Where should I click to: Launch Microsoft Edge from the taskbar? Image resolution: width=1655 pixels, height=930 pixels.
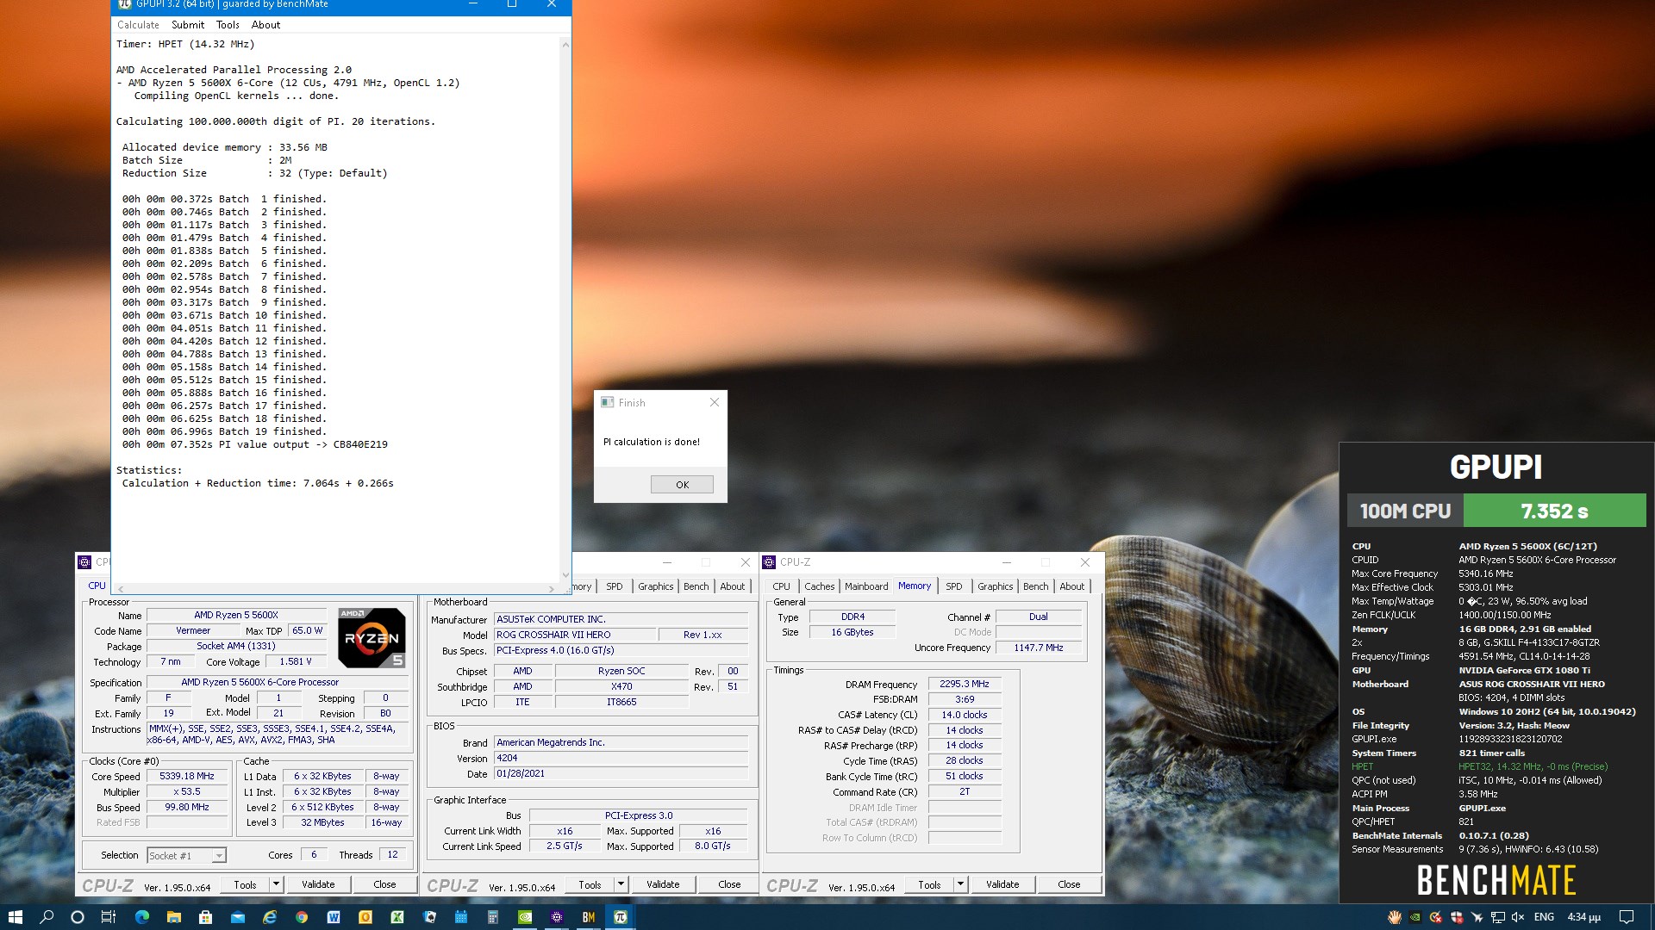click(x=142, y=917)
